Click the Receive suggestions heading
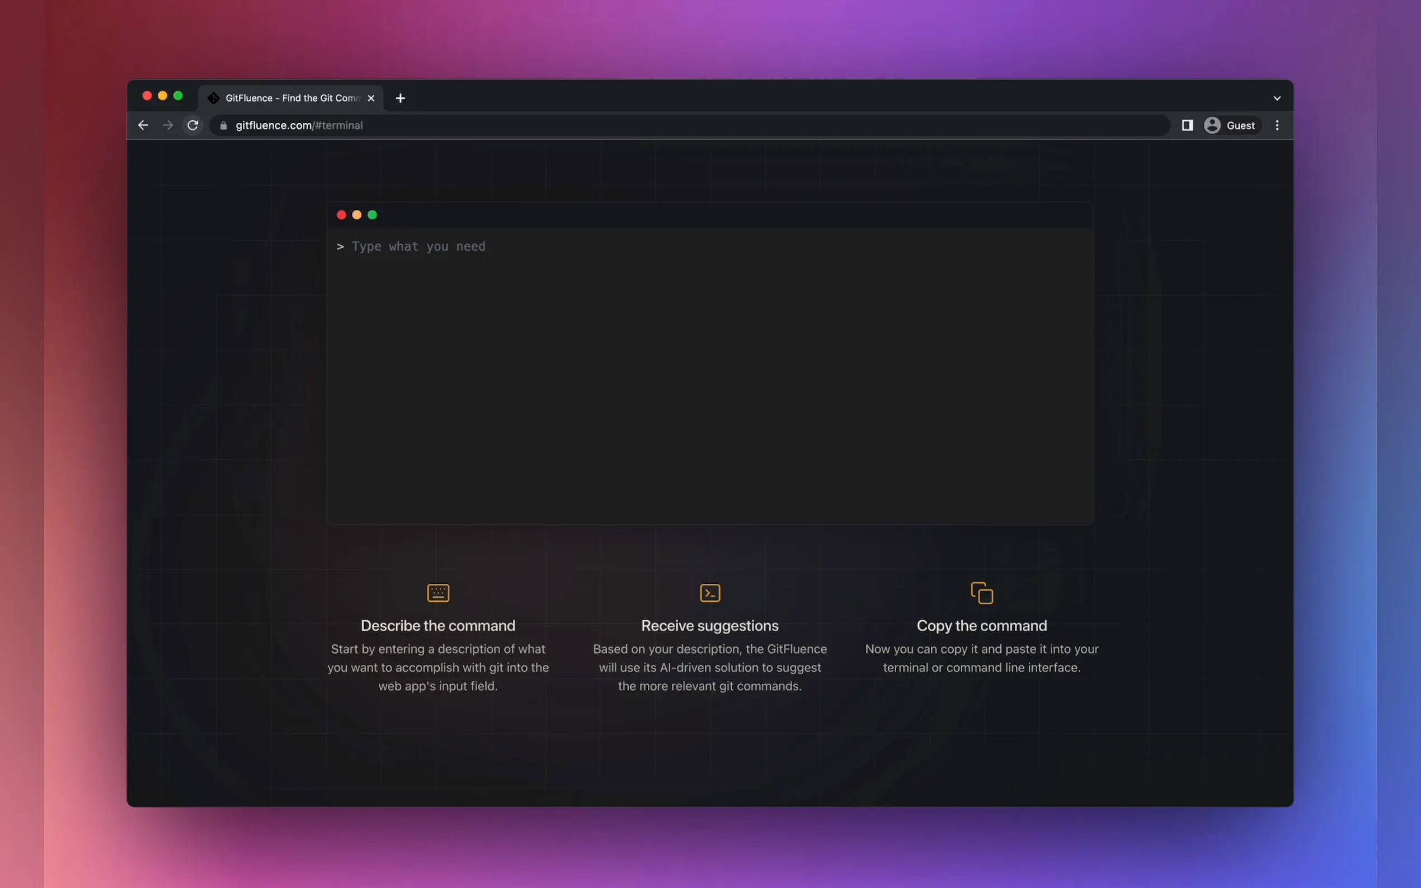The image size is (1421, 888). [709, 626]
